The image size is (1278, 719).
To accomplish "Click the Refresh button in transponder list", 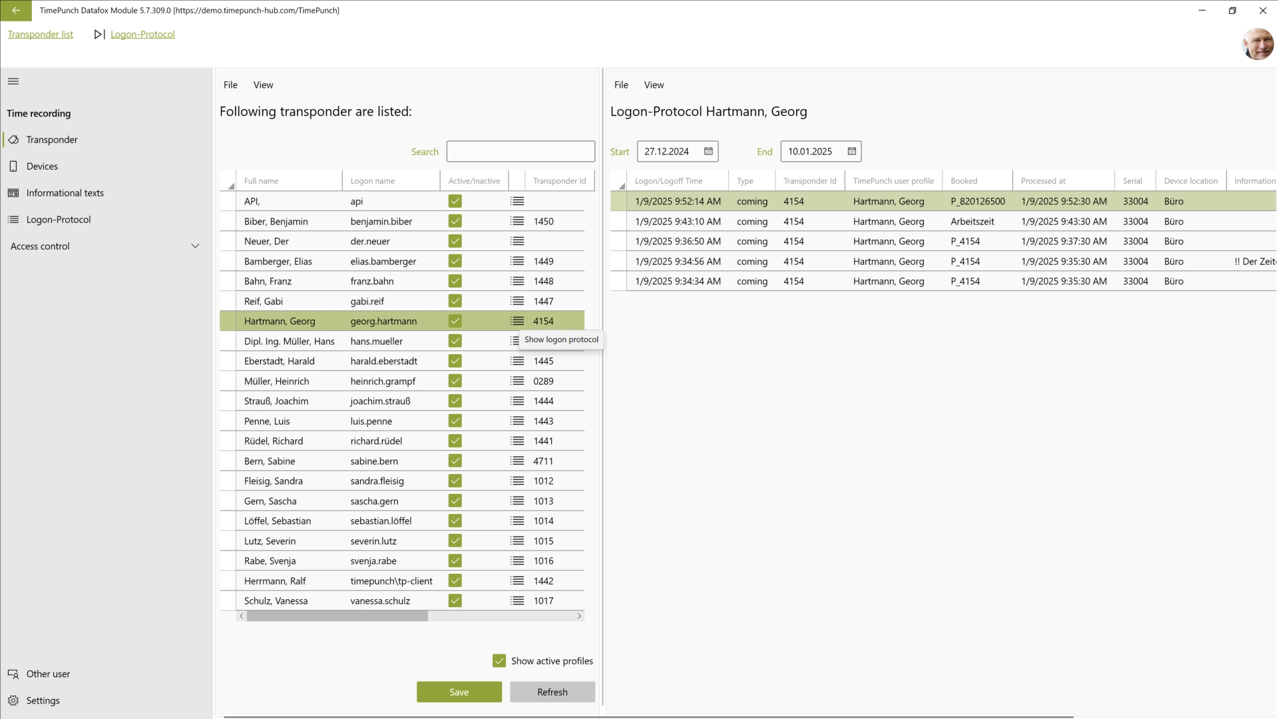I will [552, 692].
